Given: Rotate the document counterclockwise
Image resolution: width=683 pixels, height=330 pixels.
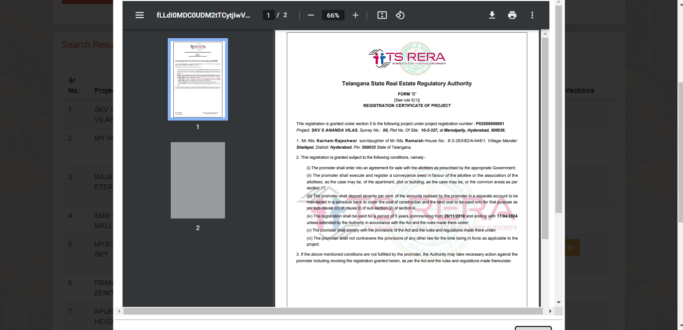Looking at the screenshot, I should (400, 15).
